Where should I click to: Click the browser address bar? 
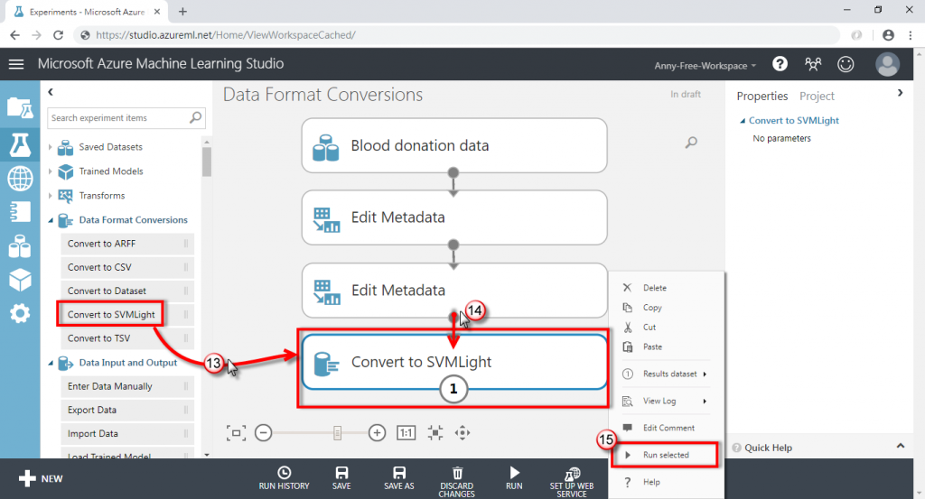click(457, 35)
